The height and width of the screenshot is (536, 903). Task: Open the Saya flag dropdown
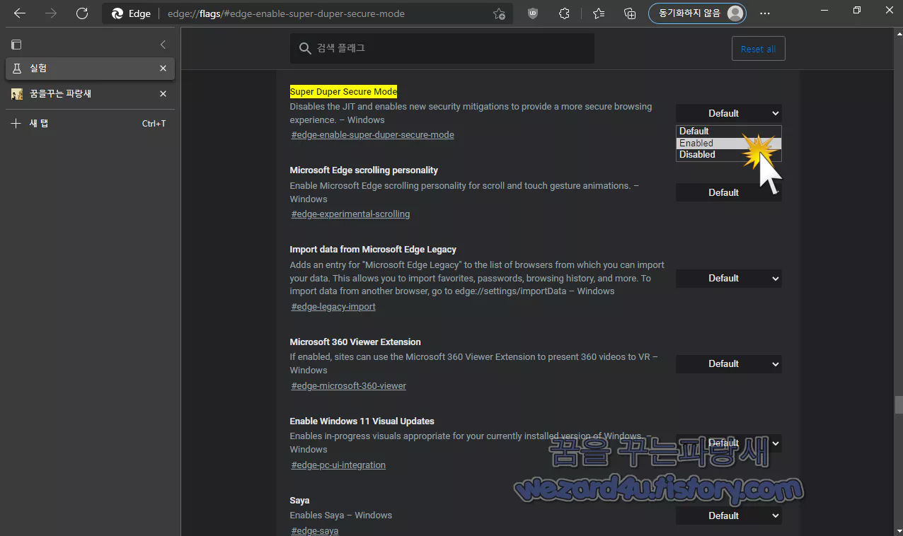[729, 515]
